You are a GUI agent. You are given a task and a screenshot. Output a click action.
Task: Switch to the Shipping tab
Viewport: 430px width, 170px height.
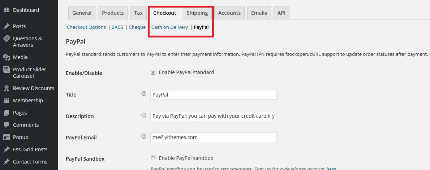click(197, 13)
